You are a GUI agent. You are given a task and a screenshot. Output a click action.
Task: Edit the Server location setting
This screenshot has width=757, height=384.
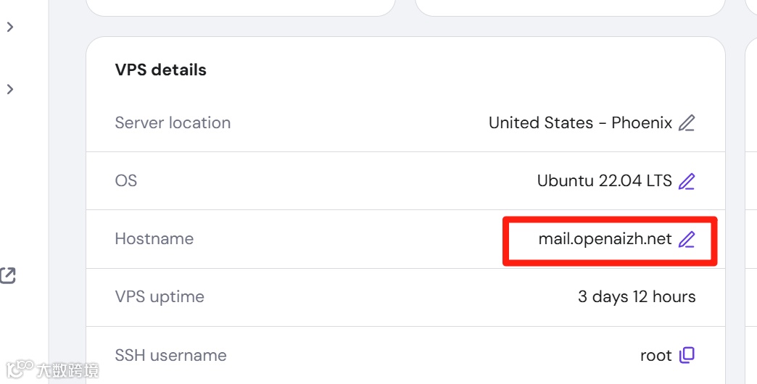click(686, 123)
